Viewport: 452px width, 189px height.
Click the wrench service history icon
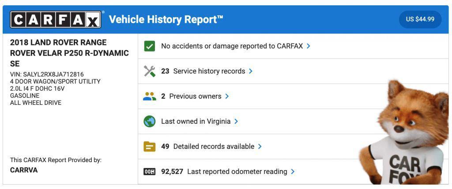150,71
